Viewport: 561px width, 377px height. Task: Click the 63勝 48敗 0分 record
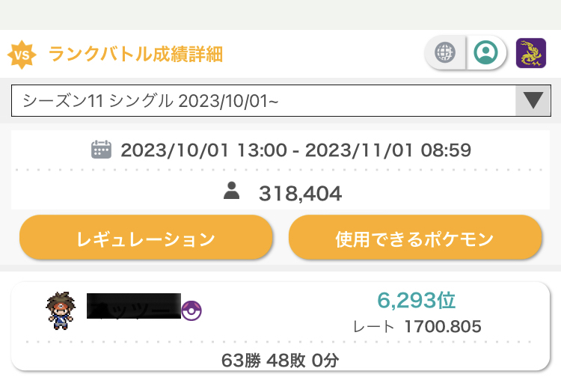pos(280,360)
